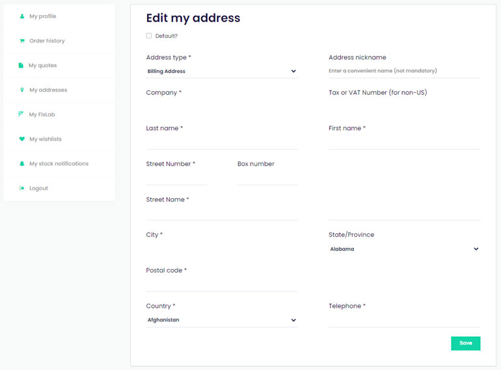Click the My profile user icon
Screen dimensions: 501x370
[x=21, y=16]
